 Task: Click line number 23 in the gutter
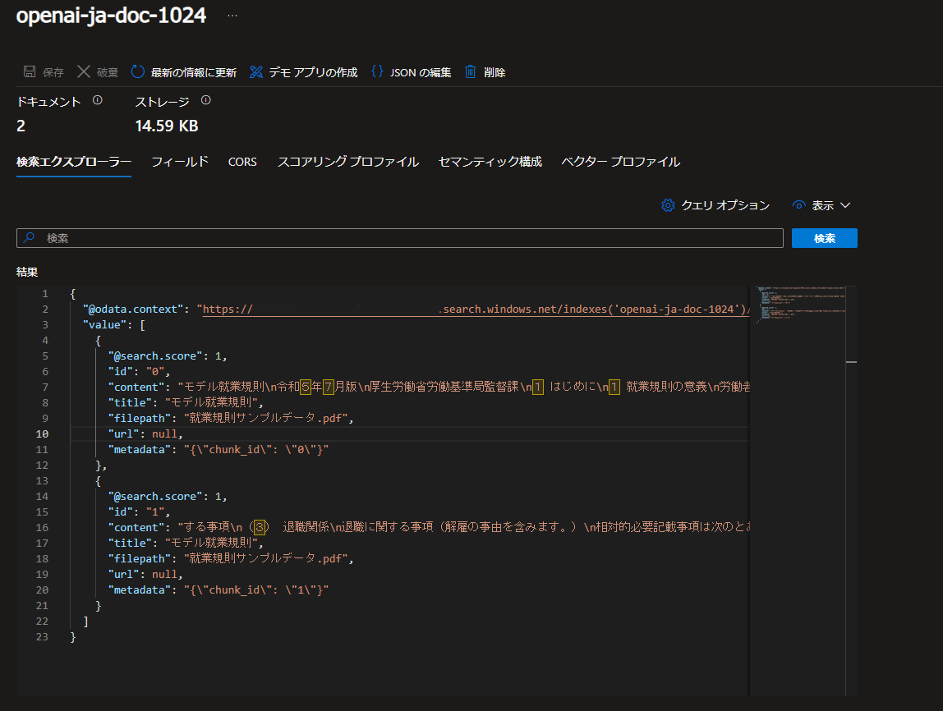pyautogui.click(x=42, y=637)
